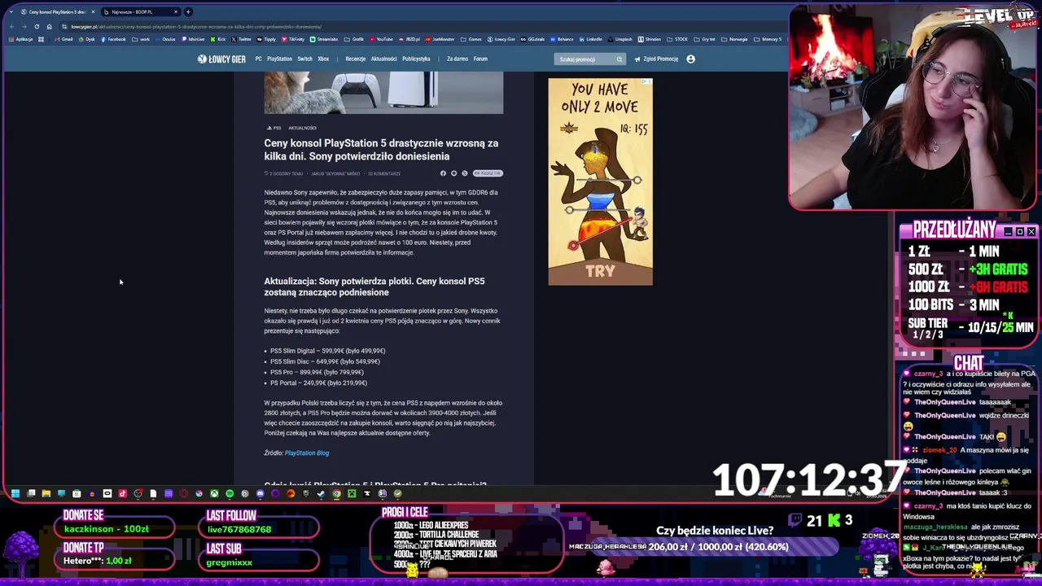The image size is (1042, 586).
Task: Open the user account profile icon
Action: tap(691, 59)
